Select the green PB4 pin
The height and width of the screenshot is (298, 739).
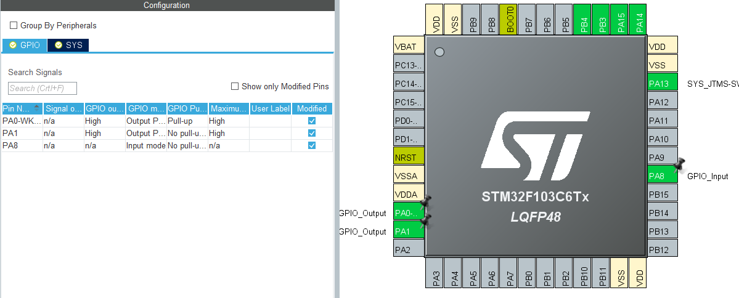pos(582,19)
